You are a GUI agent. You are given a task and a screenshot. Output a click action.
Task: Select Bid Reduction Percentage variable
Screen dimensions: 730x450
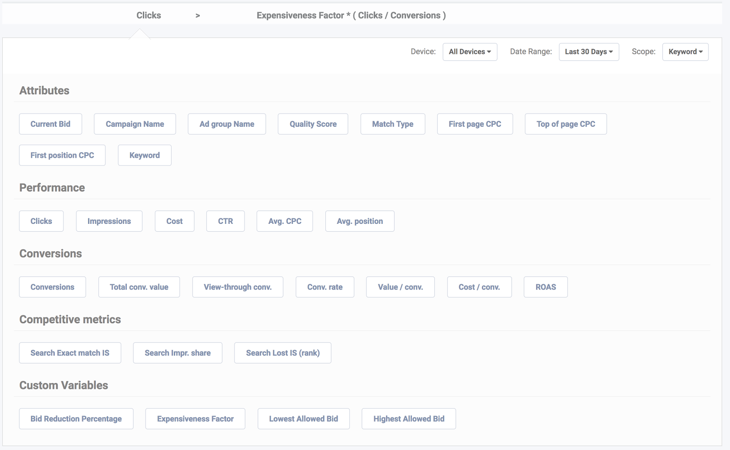(x=76, y=419)
